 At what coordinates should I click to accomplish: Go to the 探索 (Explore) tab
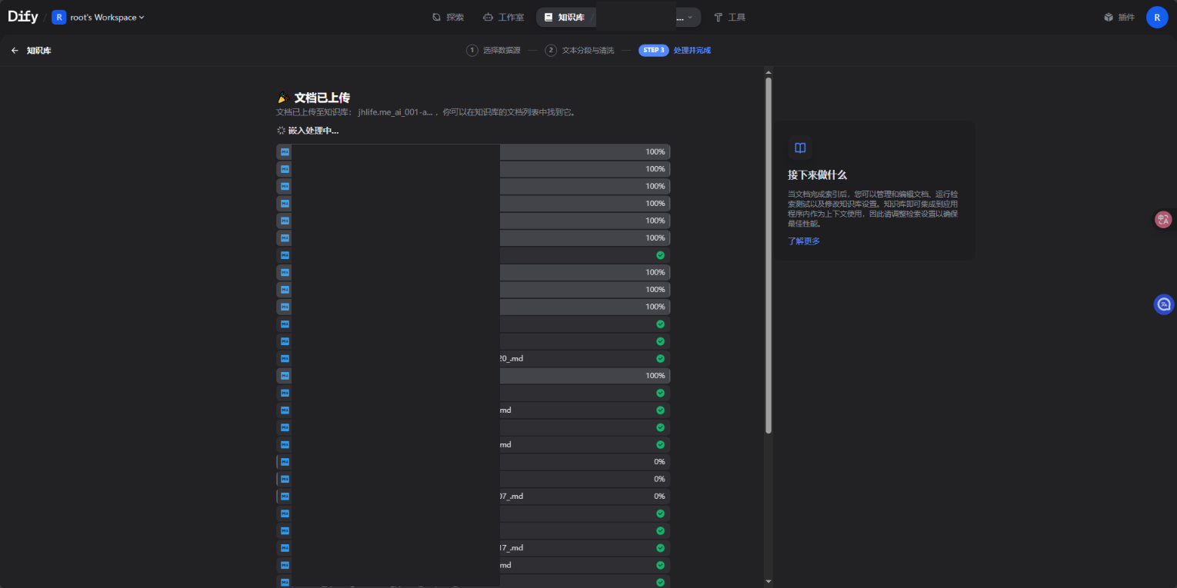[x=448, y=17]
